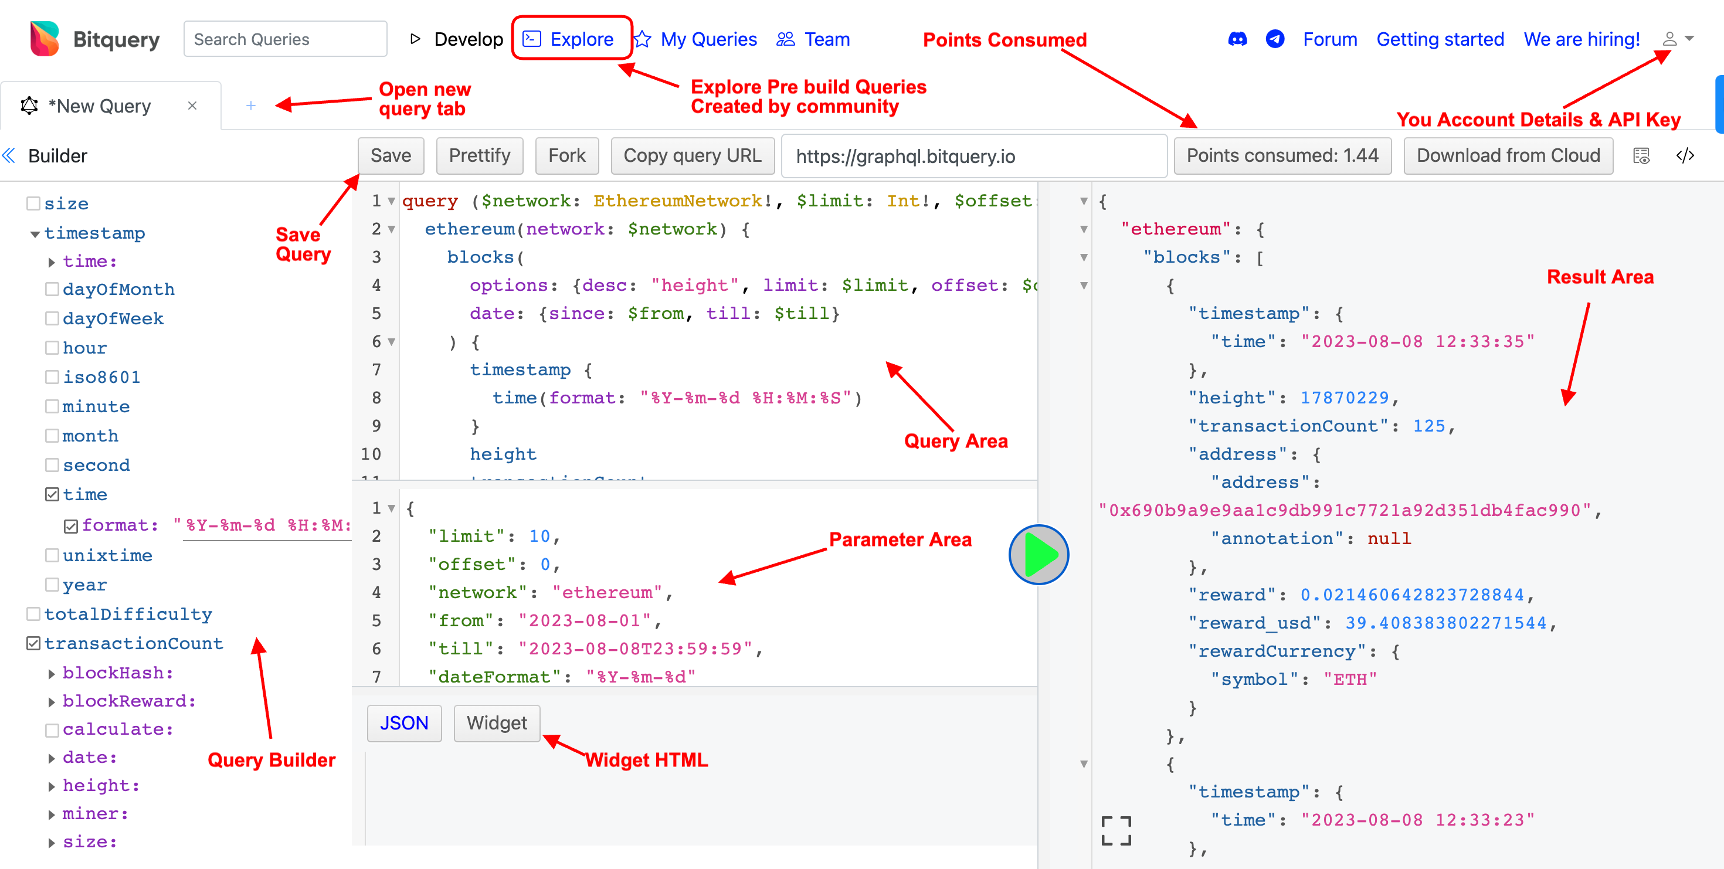This screenshot has height=869, width=1724.
Task: Collapse the "ethereum" object in results
Action: pyautogui.click(x=1084, y=229)
